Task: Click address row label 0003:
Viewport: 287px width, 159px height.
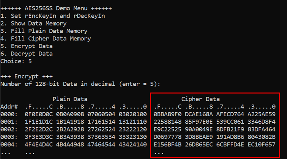Action: (x=9, y=137)
